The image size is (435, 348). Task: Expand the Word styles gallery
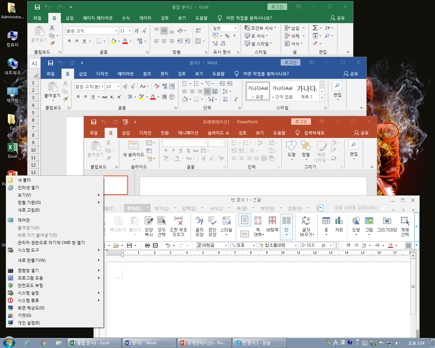coord(322,98)
